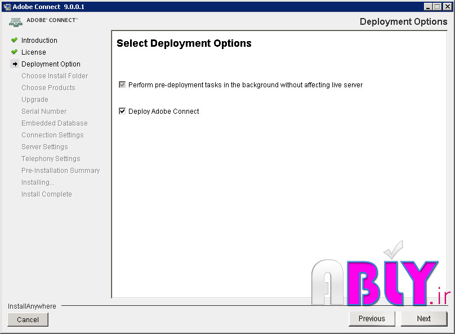
Task: Click the Choose Products step
Action: click(x=48, y=88)
